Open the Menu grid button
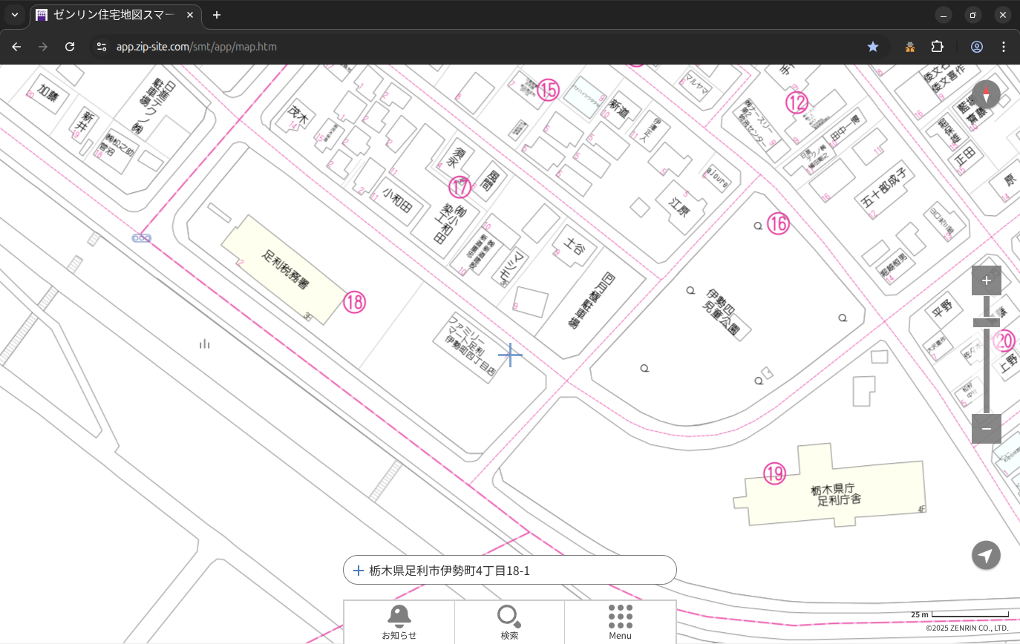The height and width of the screenshot is (644, 1020). click(620, 622)
